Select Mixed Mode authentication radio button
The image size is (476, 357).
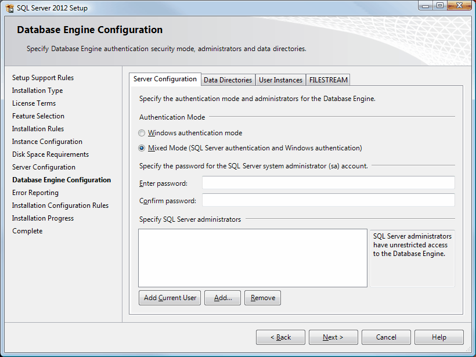pos(142,148)
